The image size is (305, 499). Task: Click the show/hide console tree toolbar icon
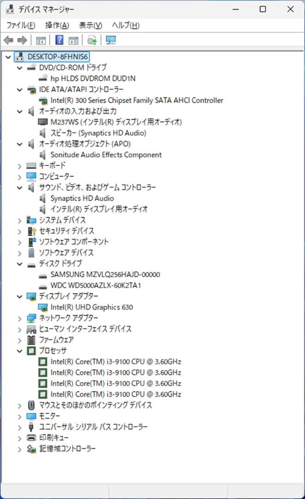tap(41, 40)
